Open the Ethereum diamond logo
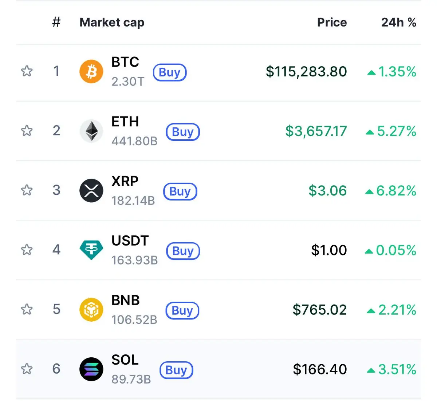Image resolution: width=437 pixels, height=401 pixels. pos(91,131)
